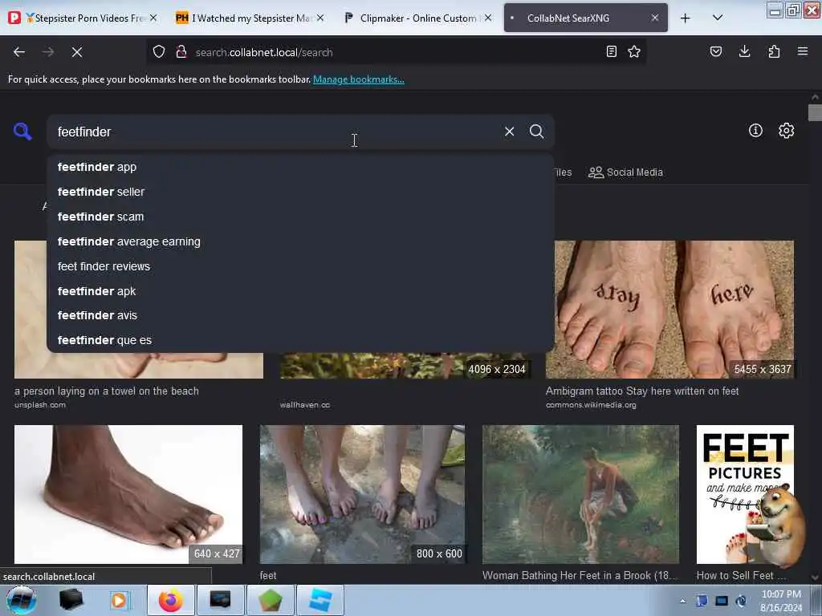Close the Clipmaker tab
This screenshot has width=822, height=616.
coord(488,18)
